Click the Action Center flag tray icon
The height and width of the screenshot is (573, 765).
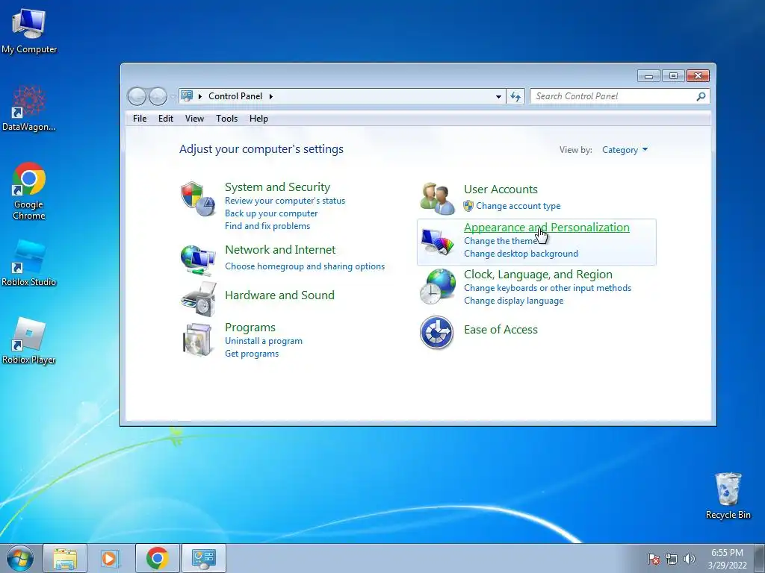click(654, 559)
